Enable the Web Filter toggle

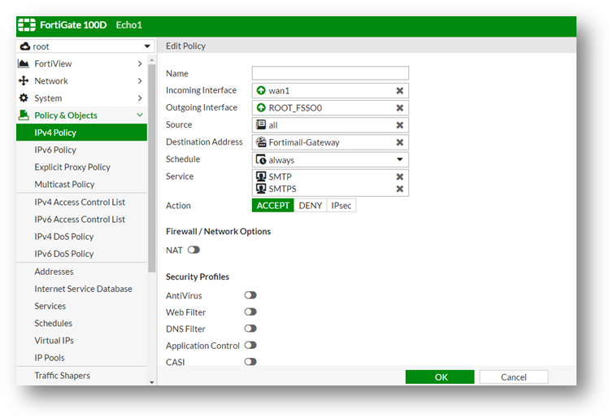[x=250, y=311]
